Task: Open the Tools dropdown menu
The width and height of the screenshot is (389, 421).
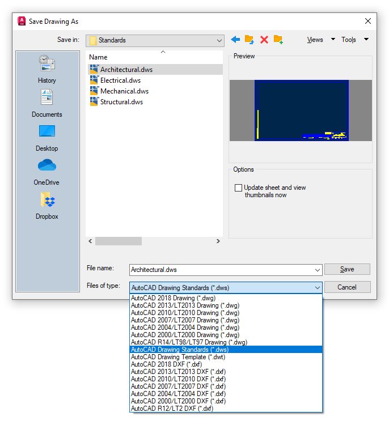Action: (x=354, y=40)
